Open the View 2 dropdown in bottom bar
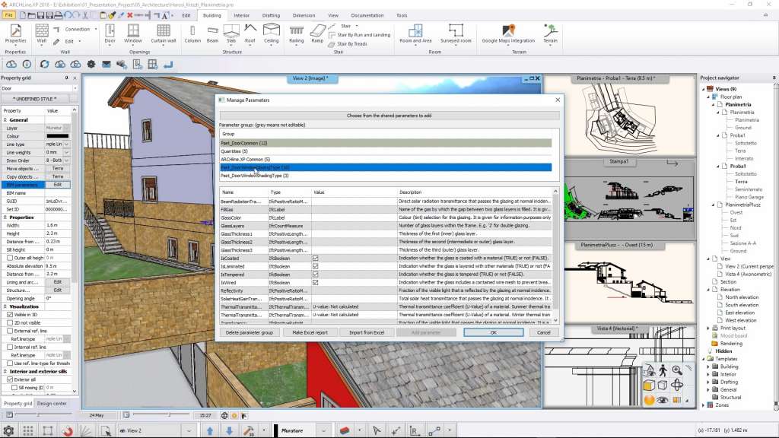 click(x=189, y=430)
